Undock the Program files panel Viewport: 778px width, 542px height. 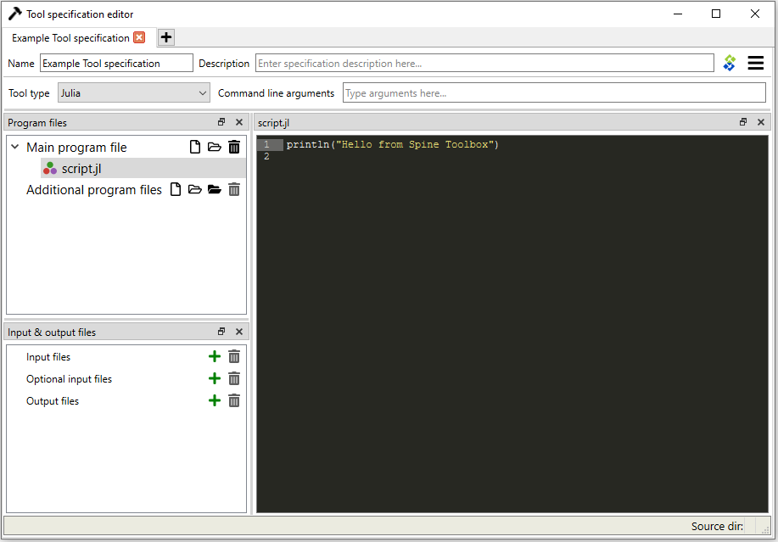click(x=221, y=122)
